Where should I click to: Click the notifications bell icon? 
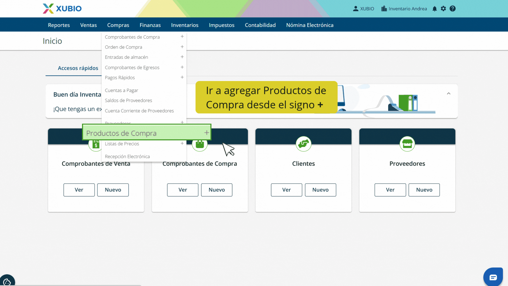(x=434, y=9)
